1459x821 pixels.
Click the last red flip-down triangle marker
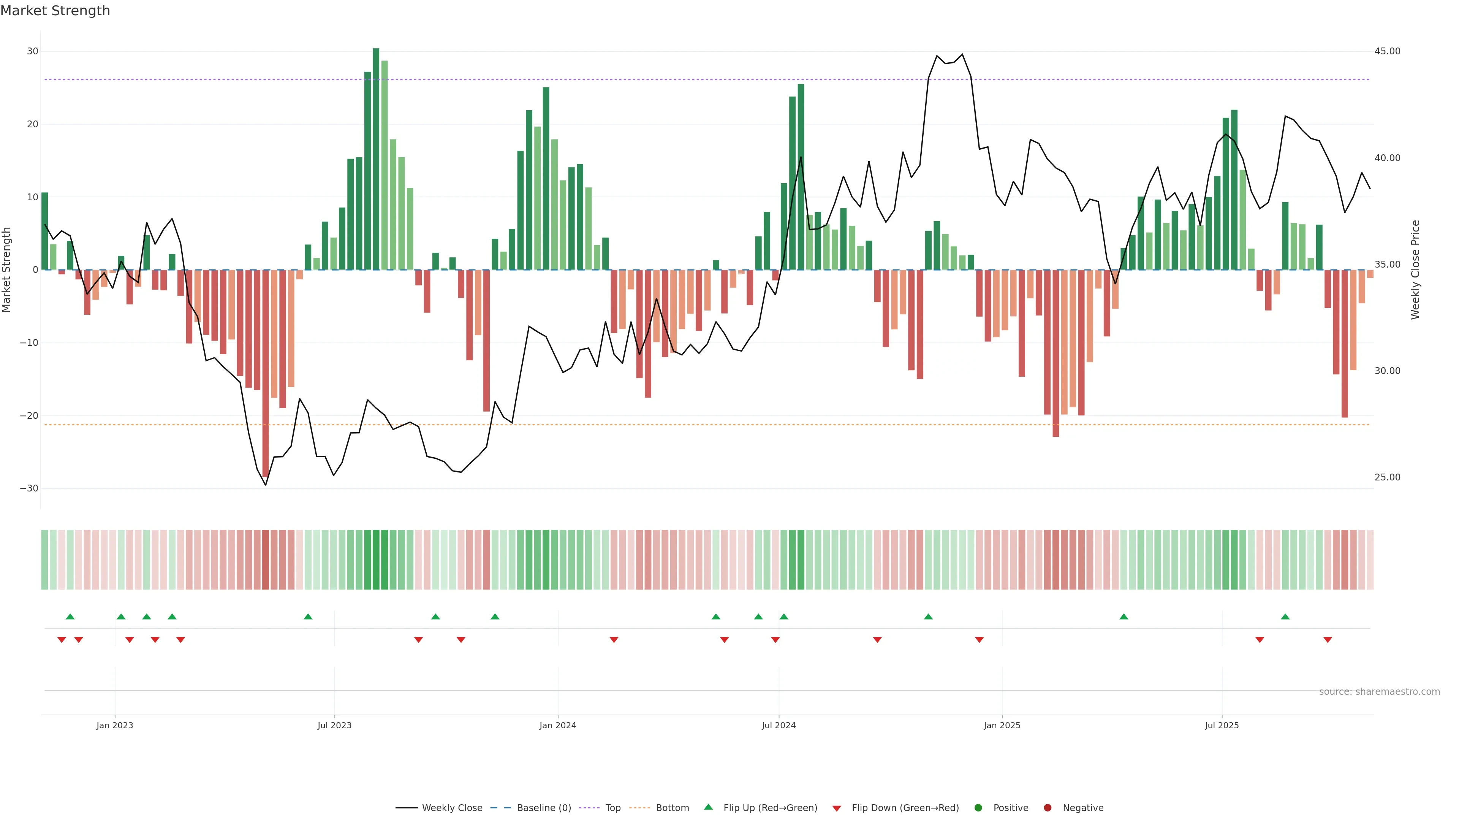(1328, 640)
